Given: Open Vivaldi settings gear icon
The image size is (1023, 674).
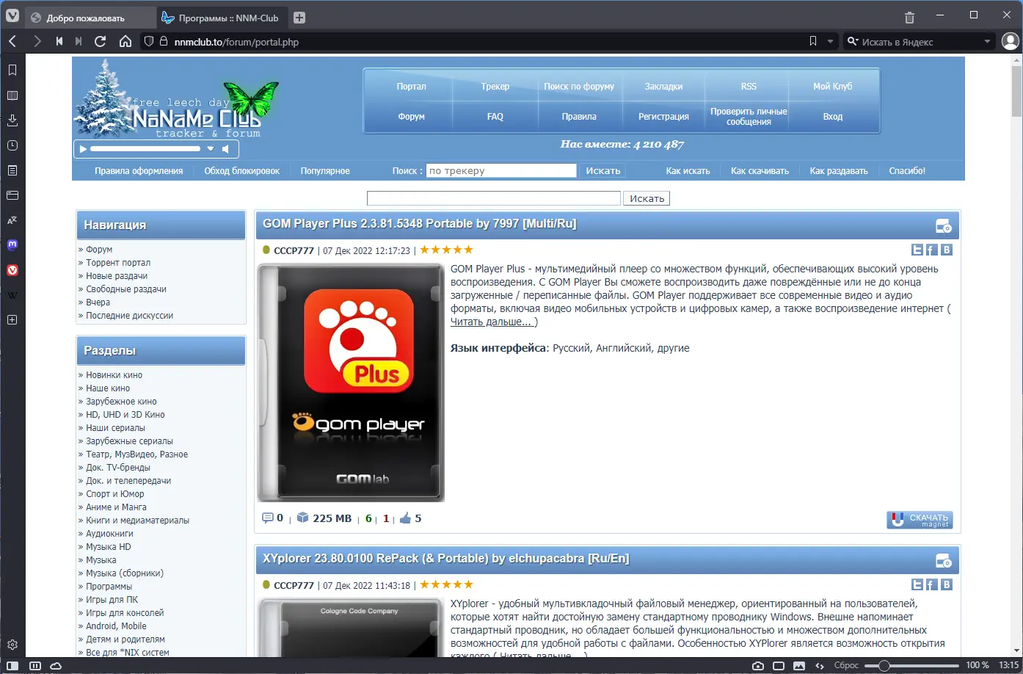Looking at the screenshot, I should coord(12,645).
